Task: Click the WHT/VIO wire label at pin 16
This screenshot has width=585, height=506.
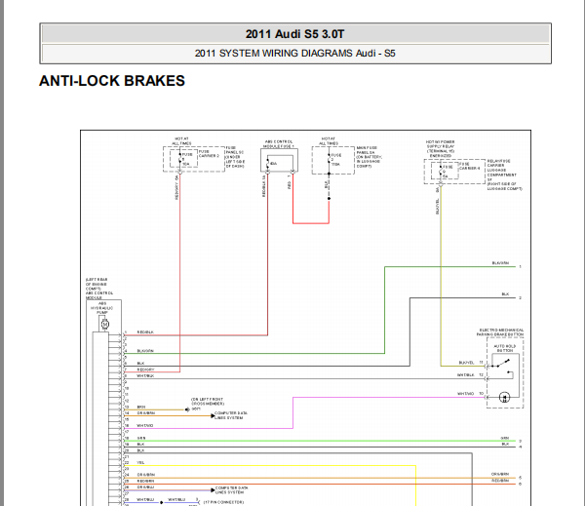Action: [x=145, y=425]
